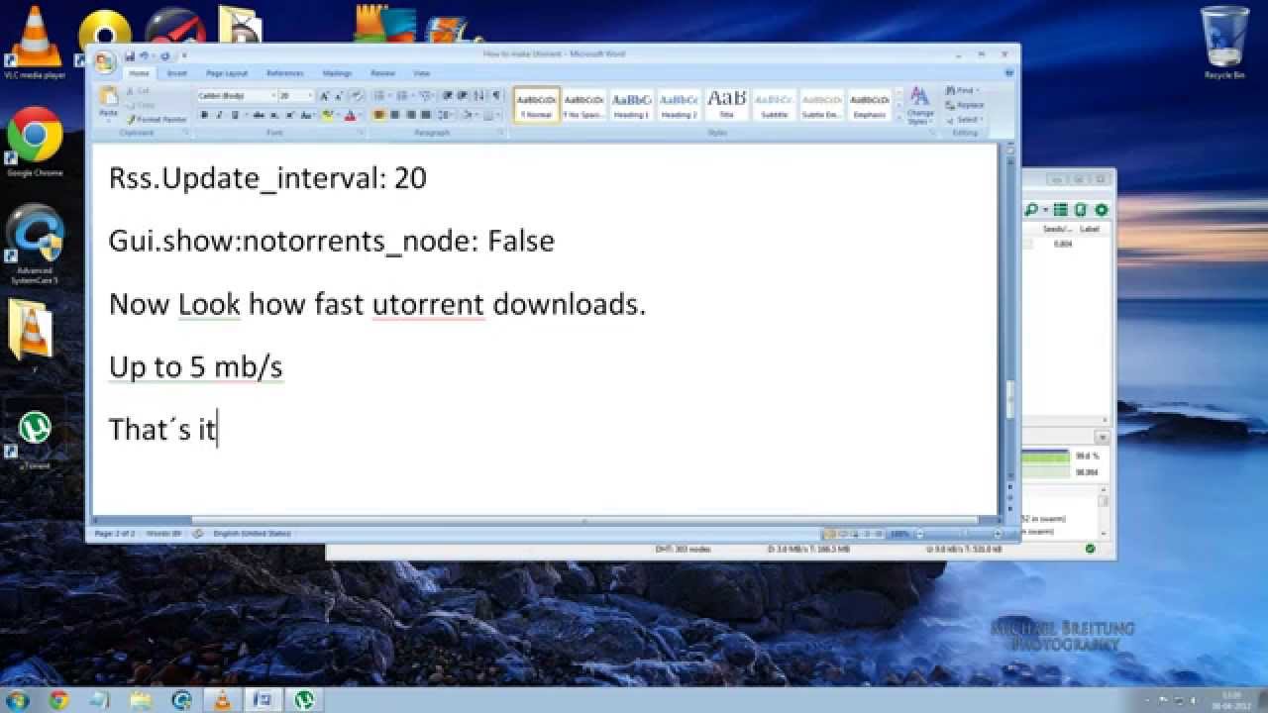Click the Words count in status bar

[163, 534]
